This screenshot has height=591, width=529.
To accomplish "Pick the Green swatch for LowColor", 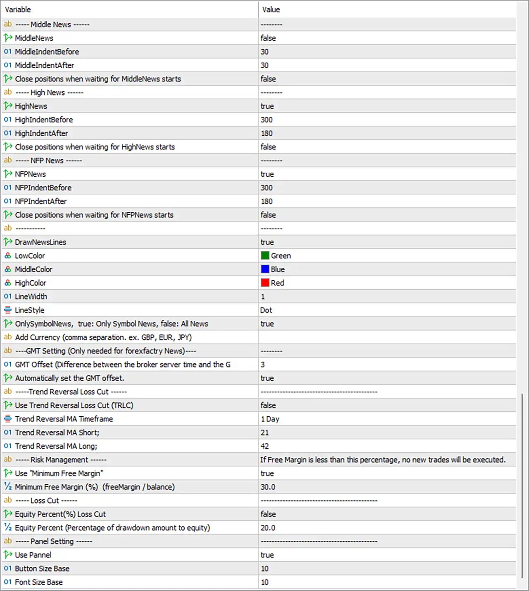I will click(265, 255).
